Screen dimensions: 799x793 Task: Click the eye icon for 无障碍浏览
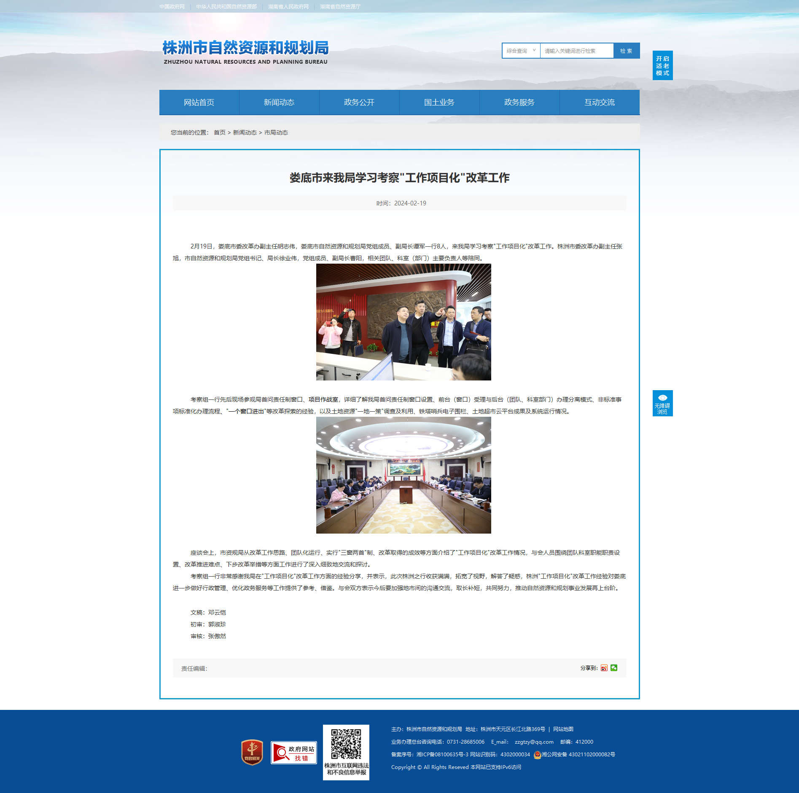pyautogui.click(x=662, y=398)
